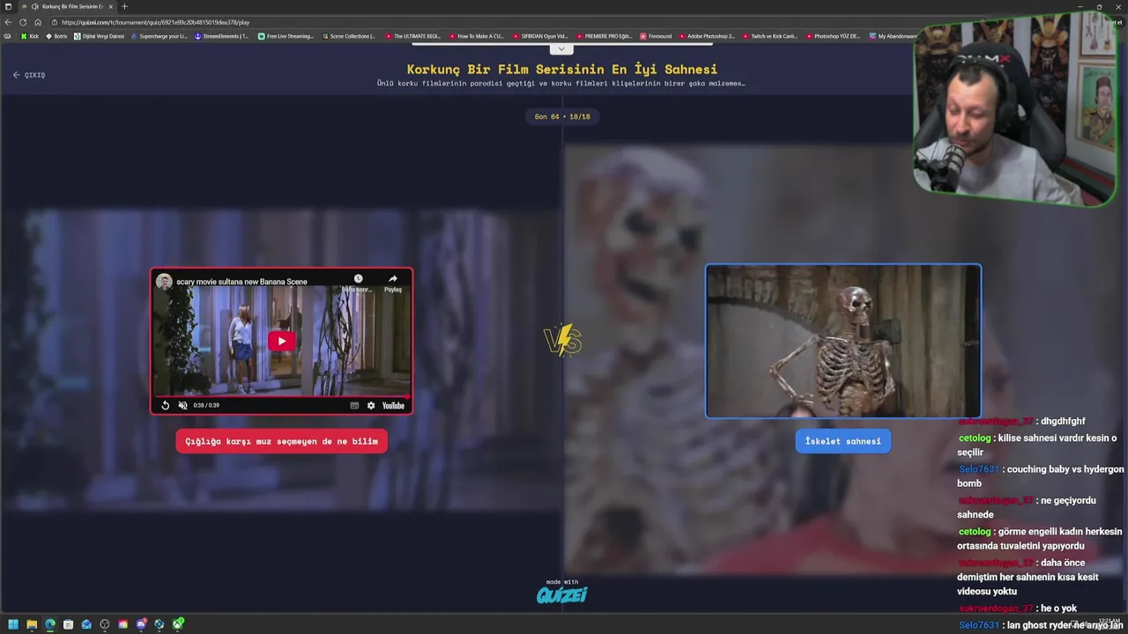Click the skeleton scene image
Screen dimensions: 1128x634
click(x=842, y=341)
